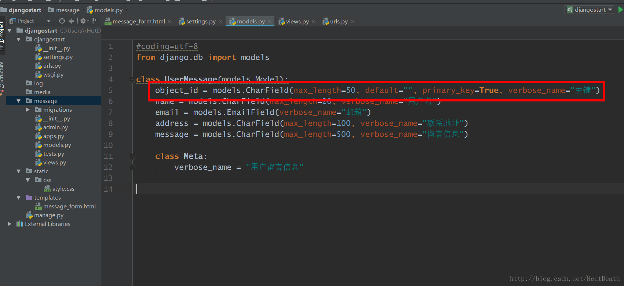Click the import models line

click(203, 57)
